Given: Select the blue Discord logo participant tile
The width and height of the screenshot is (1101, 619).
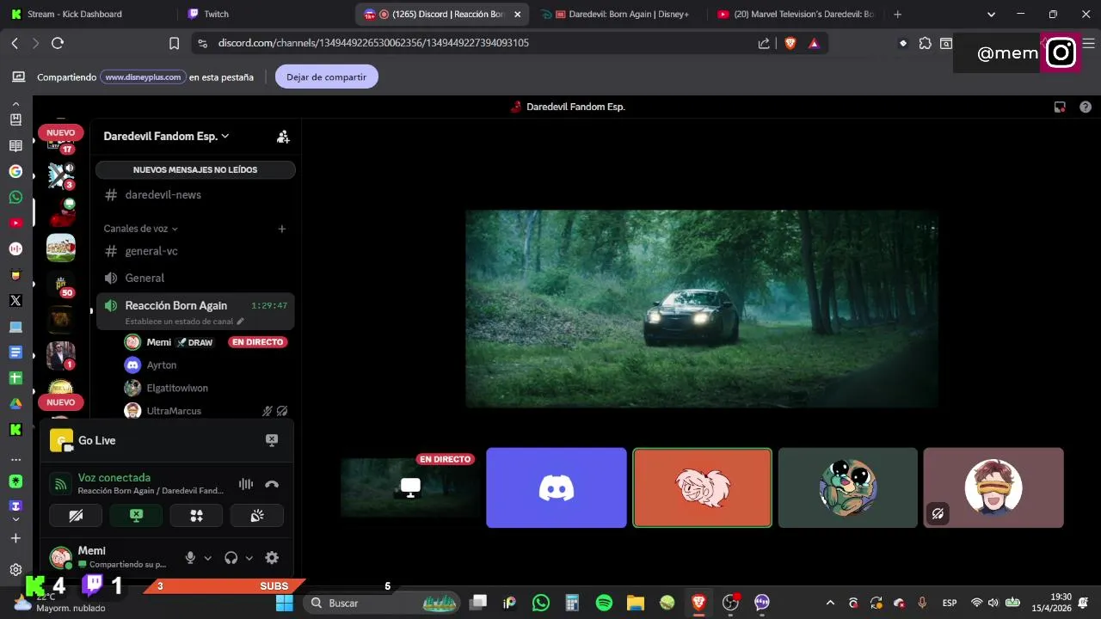Looking at the screenshot, I should (557, 487).
